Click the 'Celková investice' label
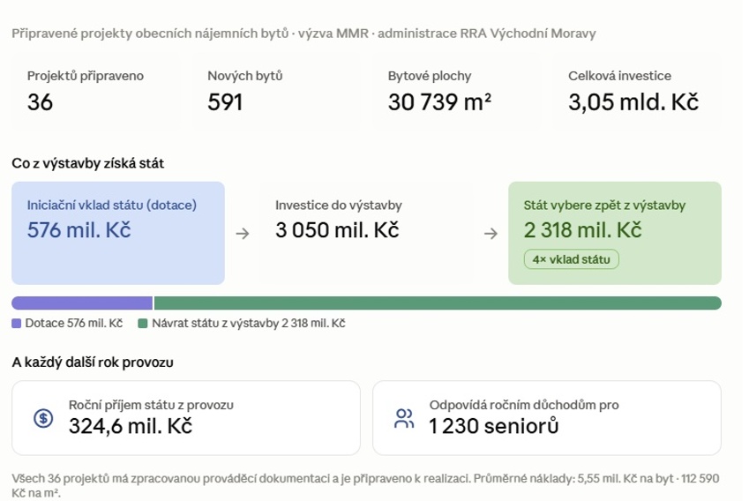The height and width of the screenshot is (501, 749). [619, 76]
